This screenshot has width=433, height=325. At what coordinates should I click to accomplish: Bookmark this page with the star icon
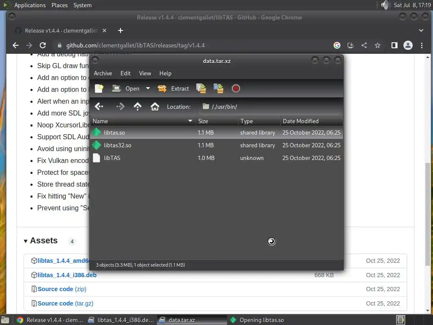[378, 45]
